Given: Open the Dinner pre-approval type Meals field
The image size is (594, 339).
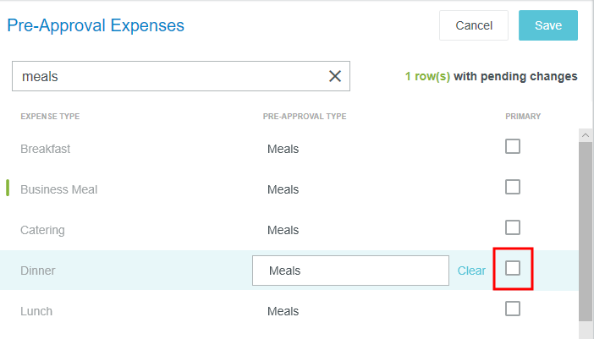Looking at the screenshot, I should 350,271.
